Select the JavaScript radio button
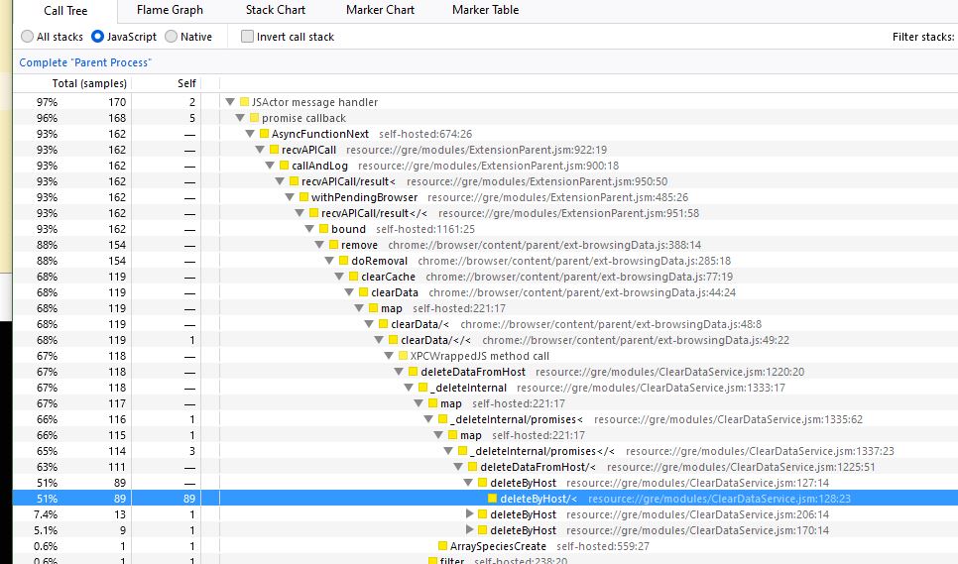 click(97, 37)
